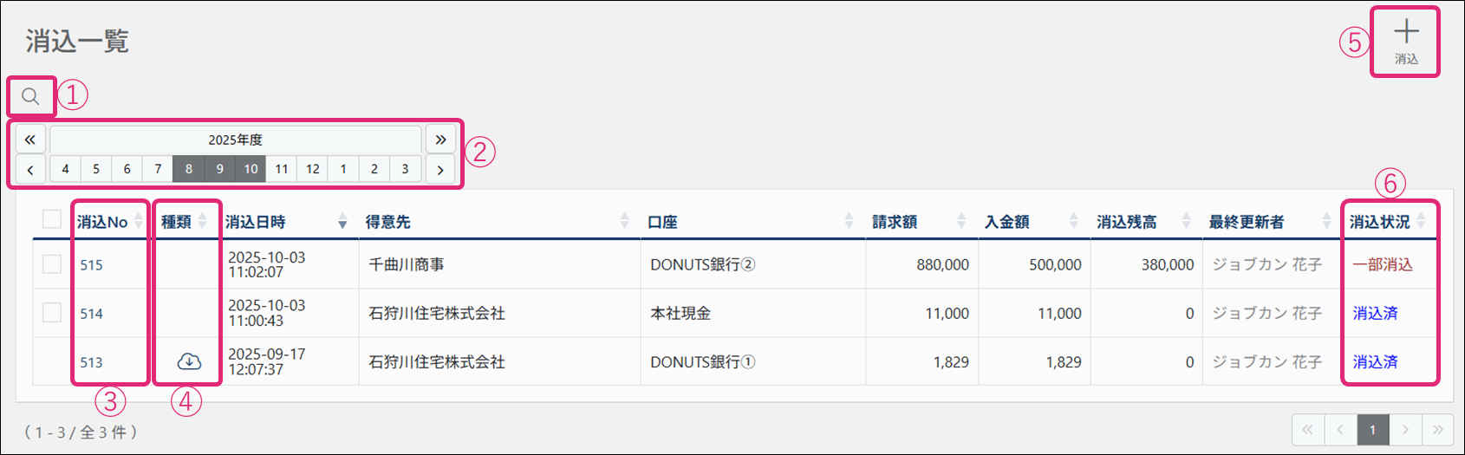This screenshot has width=1465, height=455.
Task: Toggle the select-all checkbox in header
Action: pyautogui.click(x=52, y=220)
